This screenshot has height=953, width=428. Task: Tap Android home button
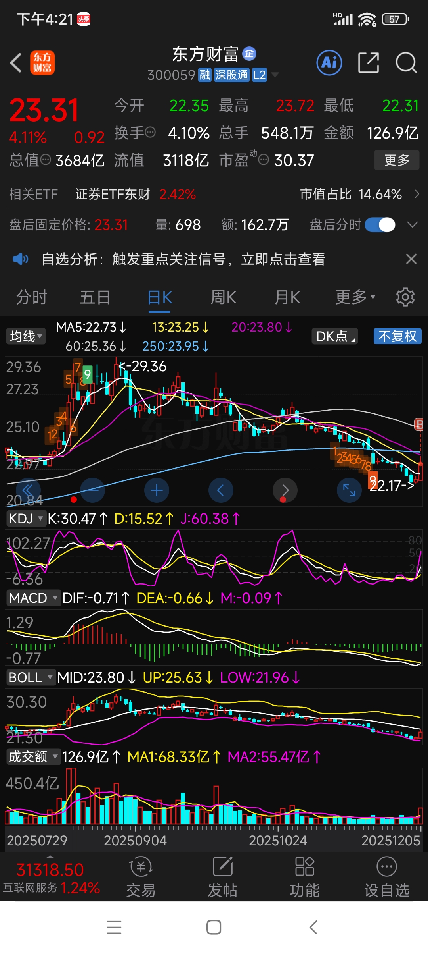tap(214, 927)
